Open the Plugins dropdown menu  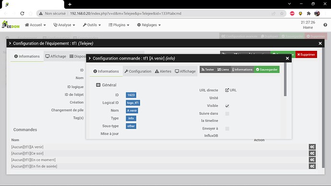point(119,25)
